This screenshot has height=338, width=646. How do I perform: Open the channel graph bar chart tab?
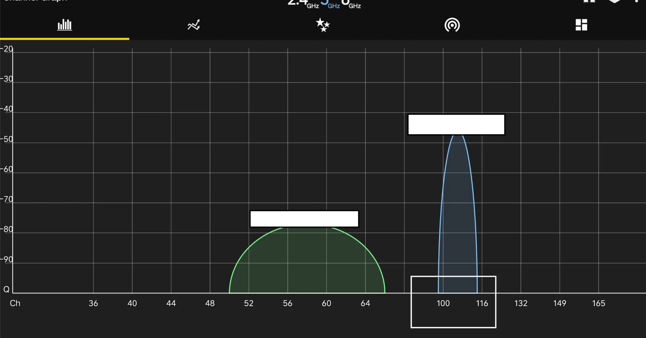(x=65, y=25)
